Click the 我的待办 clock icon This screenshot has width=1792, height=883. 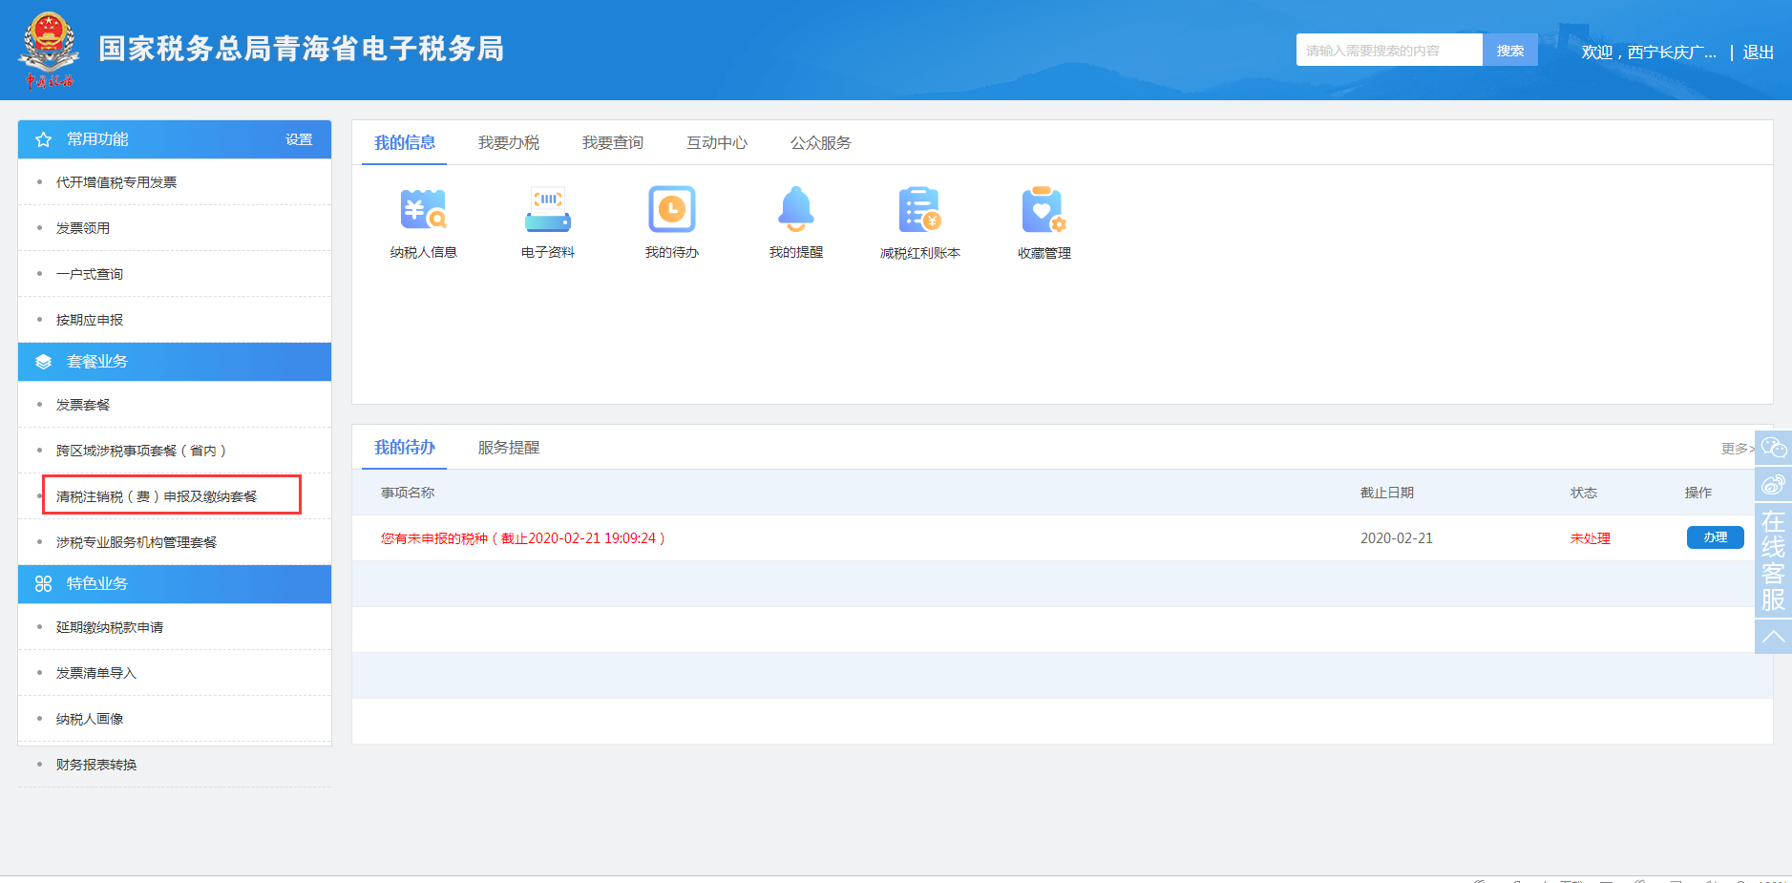pos(671,210)
